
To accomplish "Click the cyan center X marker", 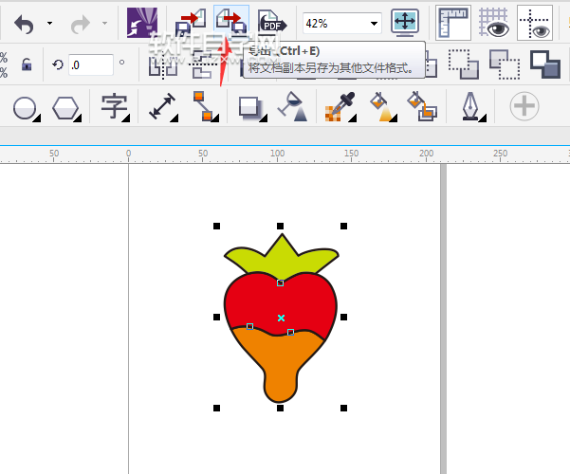I will click(x=281, y=319).
